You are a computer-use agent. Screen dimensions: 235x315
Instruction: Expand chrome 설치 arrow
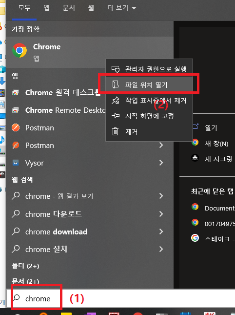click(161, 249)
